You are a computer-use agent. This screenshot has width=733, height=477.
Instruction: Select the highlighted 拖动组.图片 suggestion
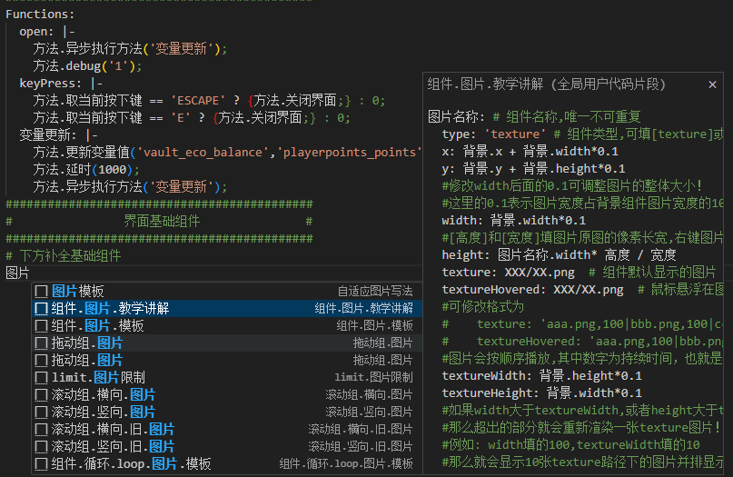pos(227,343)
